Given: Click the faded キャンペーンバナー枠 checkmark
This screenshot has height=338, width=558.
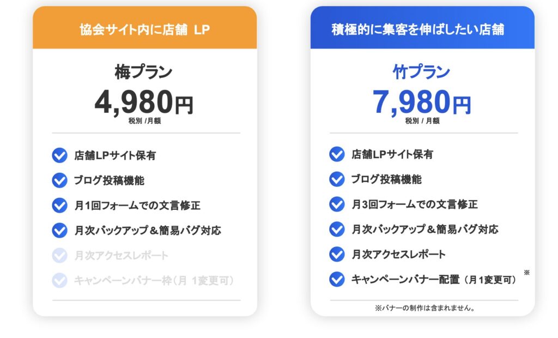Looking at the screenshot, I should click(x=59, y=281).
